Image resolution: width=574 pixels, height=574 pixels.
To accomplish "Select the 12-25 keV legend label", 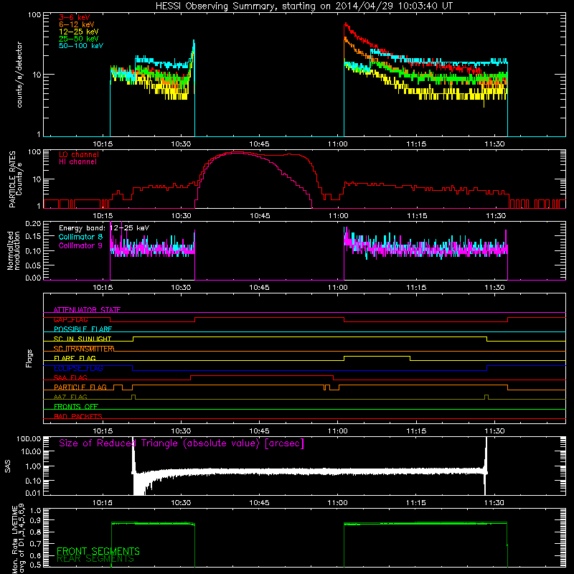I will (79, 32).
